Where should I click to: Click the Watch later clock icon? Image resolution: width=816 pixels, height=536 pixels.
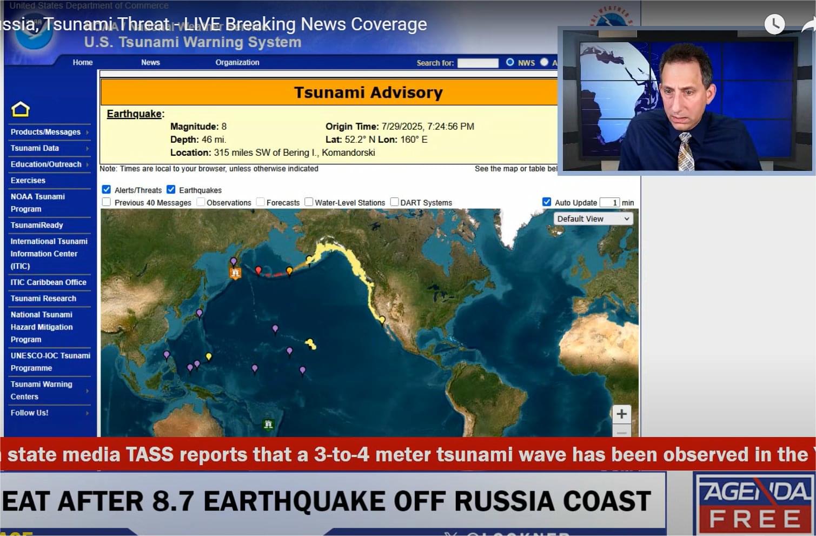click(x=774, y=24)
